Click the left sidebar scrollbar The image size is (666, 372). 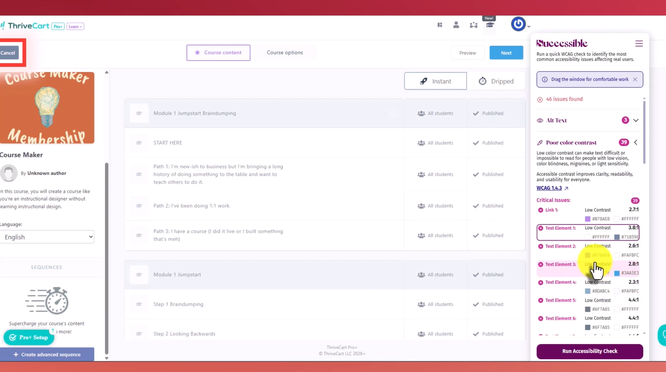tap(106, 259)
